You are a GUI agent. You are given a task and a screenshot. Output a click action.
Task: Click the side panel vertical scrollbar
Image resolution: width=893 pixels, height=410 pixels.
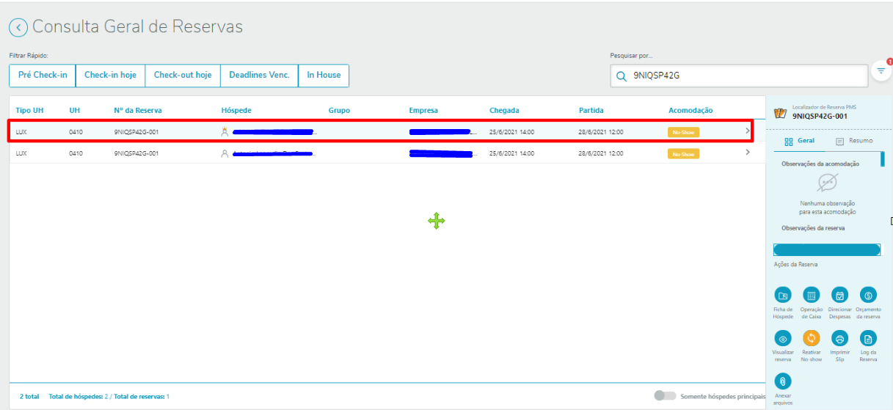click(883, 159)
